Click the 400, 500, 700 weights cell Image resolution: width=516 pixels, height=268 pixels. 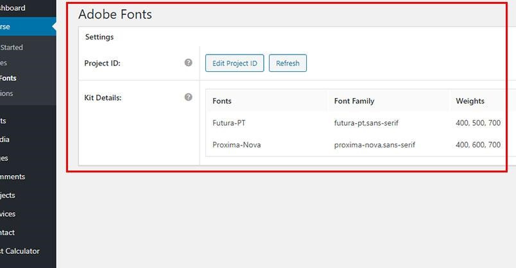point(478,123)
